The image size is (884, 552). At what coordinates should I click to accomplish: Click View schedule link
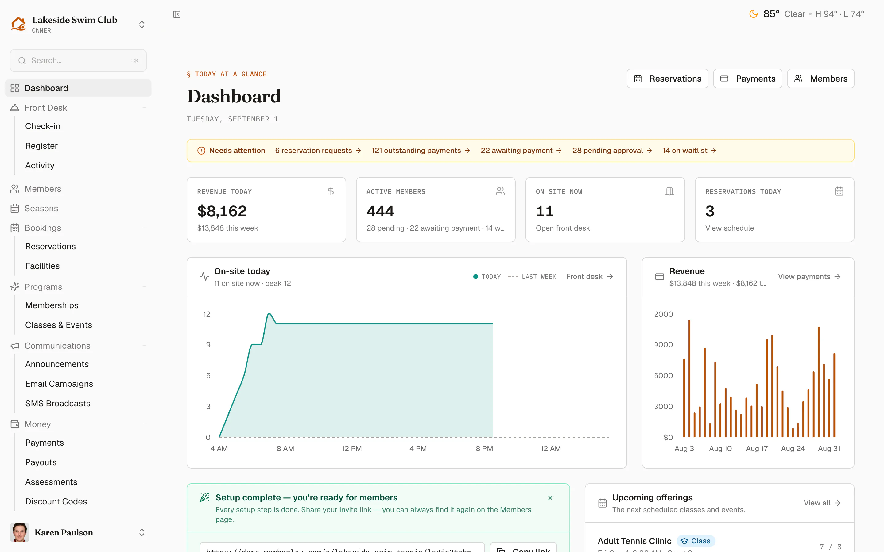730,228
